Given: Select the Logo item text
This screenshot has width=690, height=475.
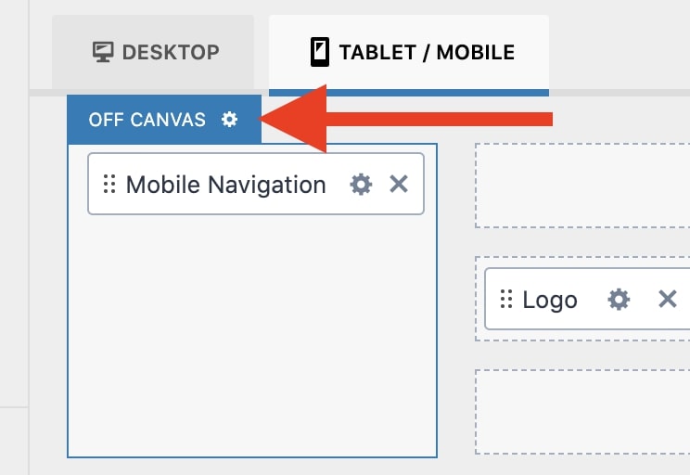Looking at the screenshot, I should pos(550,301).
